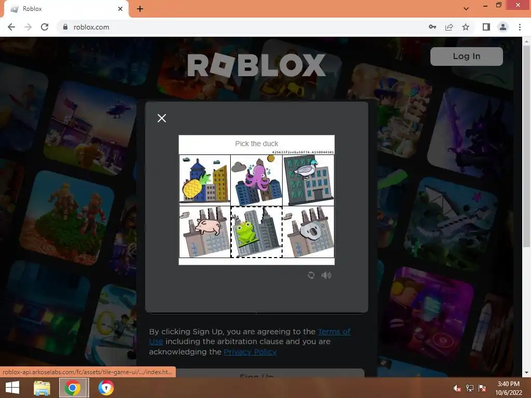Click the muted volume tray icon
The width and height of the screenshot is (531, 398).
pyautogui.click(x=457, y=388)
